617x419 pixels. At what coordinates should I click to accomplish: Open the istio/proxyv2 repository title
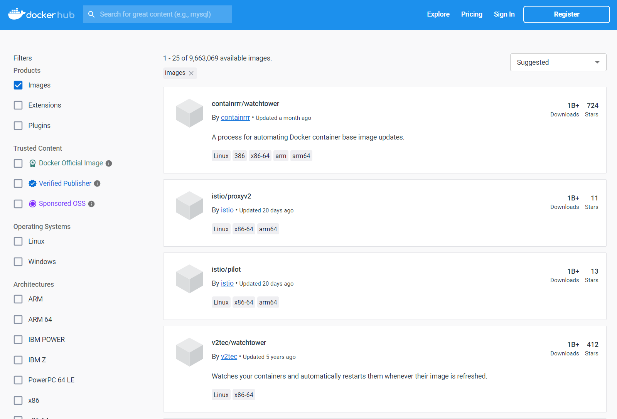(231, 196)
